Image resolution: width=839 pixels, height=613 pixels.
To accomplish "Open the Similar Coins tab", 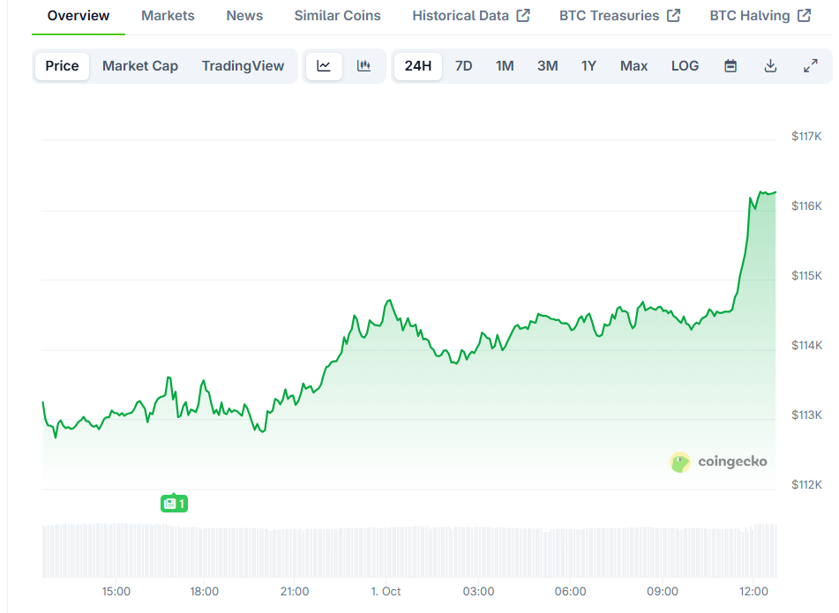I will pos(337,16).
